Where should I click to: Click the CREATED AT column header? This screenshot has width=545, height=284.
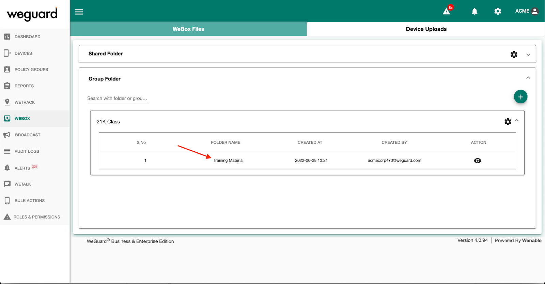tap(310, 143)
